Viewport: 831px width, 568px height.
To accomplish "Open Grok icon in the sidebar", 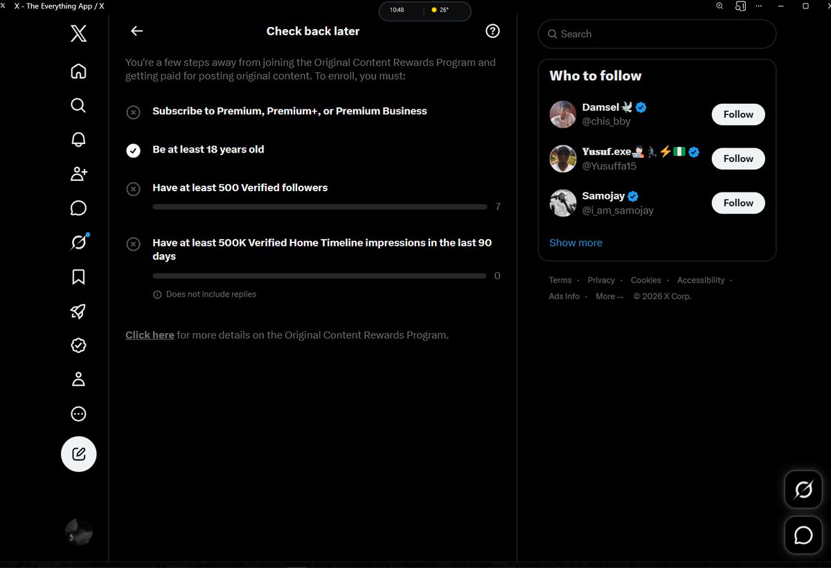I will click(x=79, y=242).
